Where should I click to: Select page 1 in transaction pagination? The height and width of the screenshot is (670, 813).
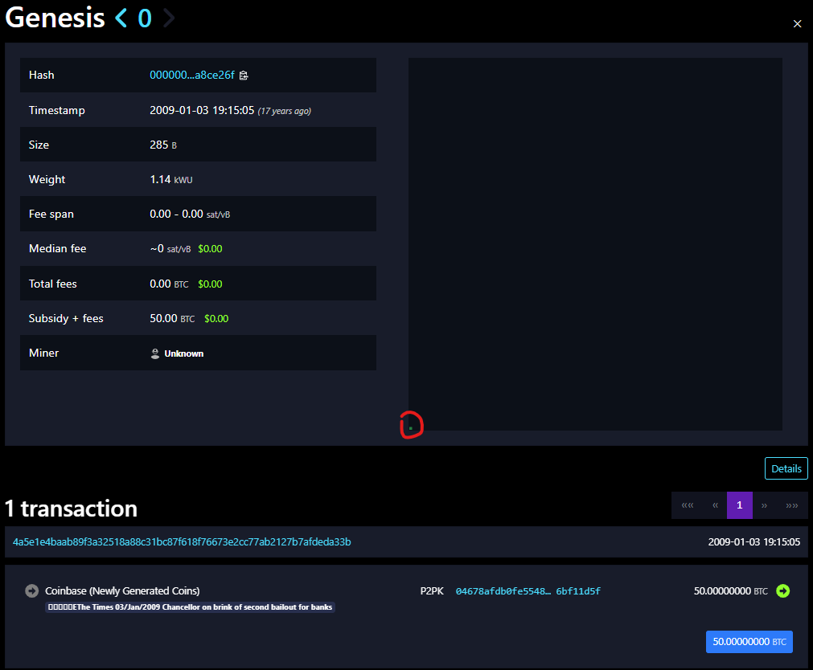(739, 505)
